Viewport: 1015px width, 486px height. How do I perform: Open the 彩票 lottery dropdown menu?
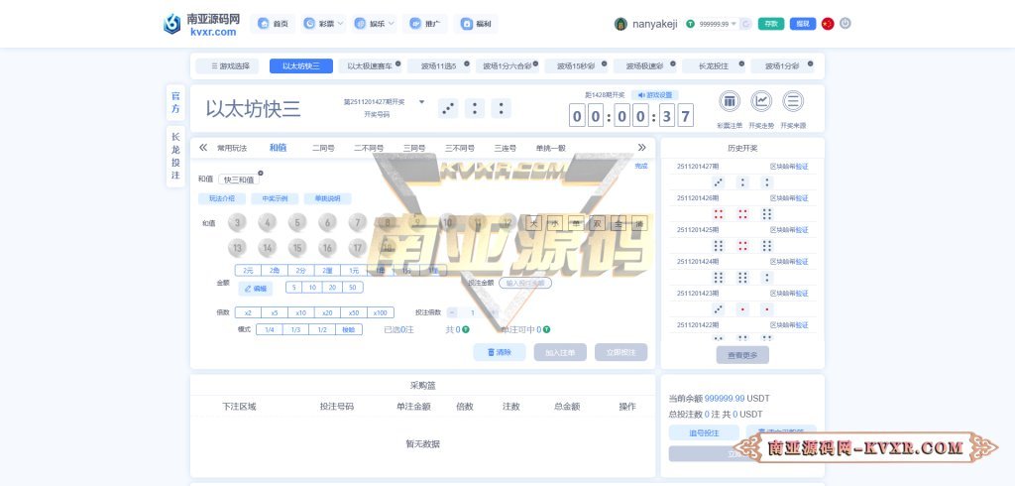coord(324,24)
